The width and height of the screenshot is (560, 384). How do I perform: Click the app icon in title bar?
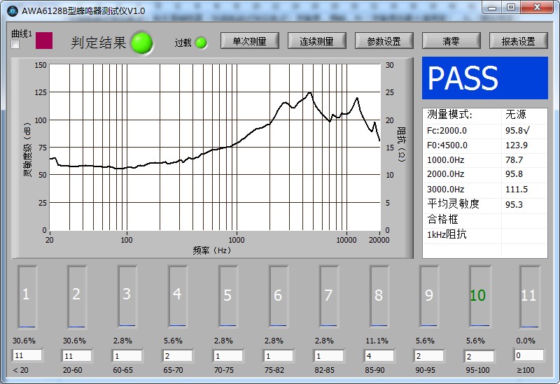click(11, 10)
